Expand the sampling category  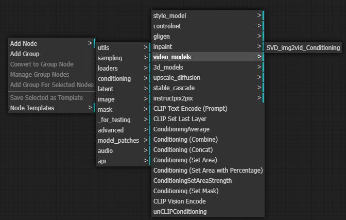pyautogui.click(x=124, y=58)
